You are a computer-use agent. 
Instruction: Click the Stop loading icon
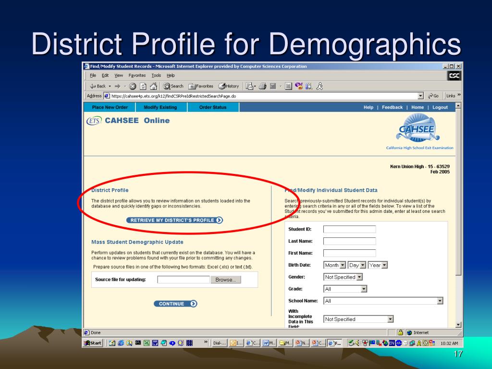pyautogui.click(x=133, y=86)
